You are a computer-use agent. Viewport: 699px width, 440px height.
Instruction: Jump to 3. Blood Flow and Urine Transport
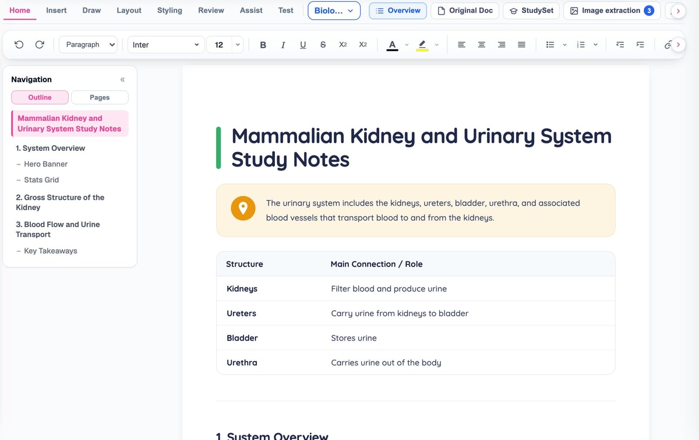click(x=58, y=229)
